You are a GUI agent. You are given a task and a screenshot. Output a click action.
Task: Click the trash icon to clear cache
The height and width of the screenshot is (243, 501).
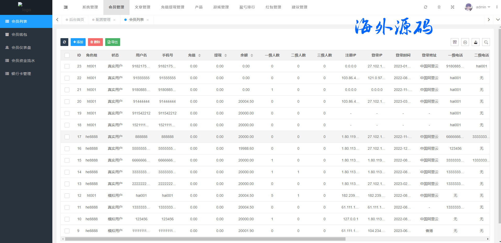coord(439,7)
